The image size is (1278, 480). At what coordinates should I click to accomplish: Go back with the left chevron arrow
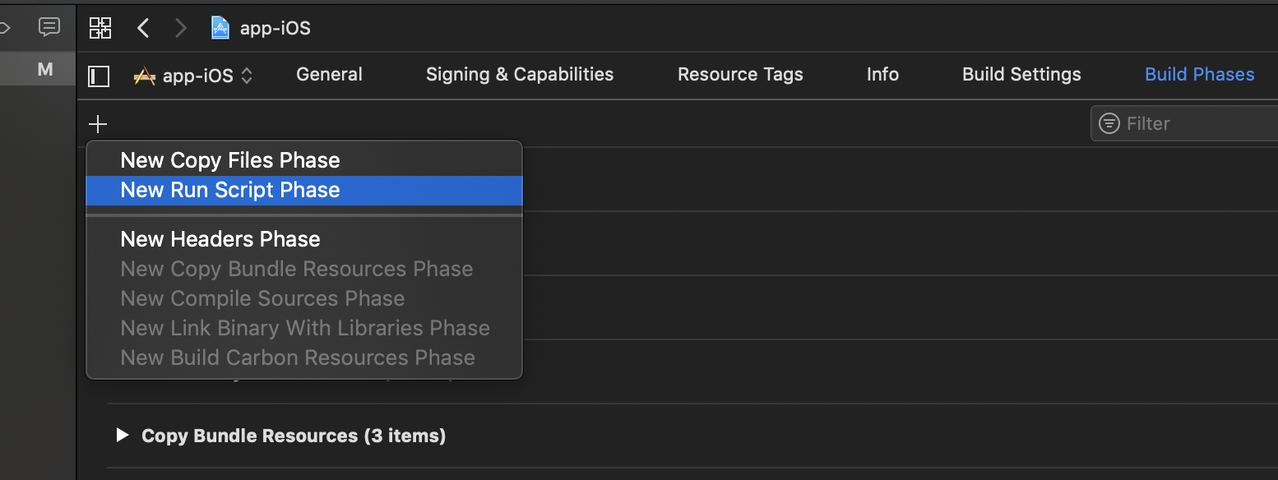[x=143, y=28]
